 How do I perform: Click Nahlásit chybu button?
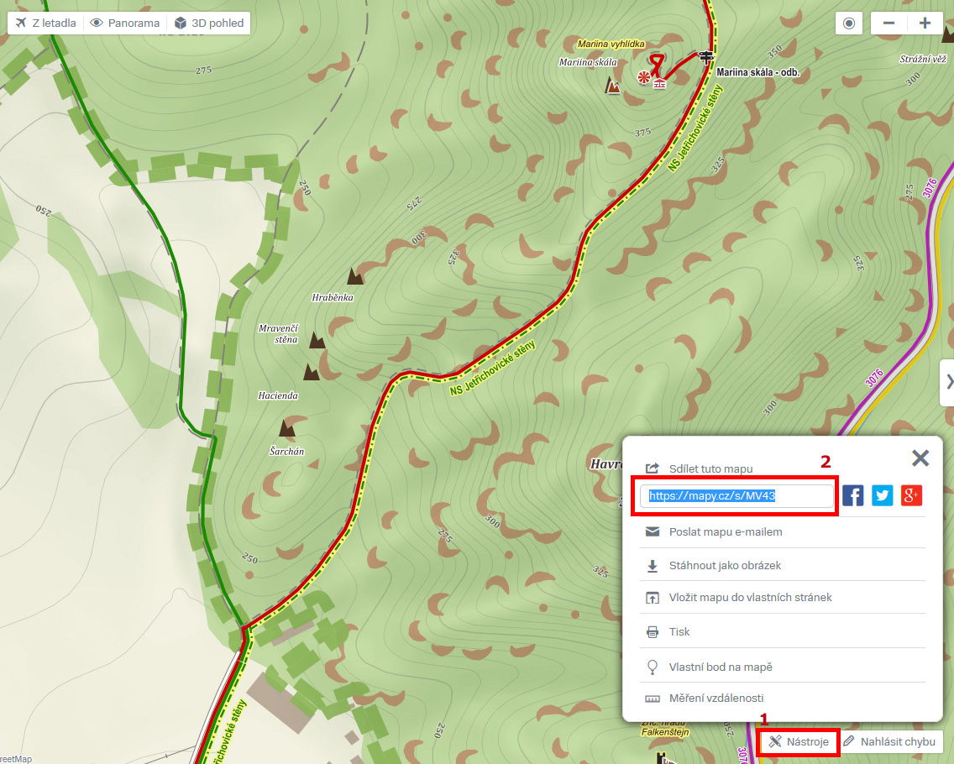(x=889, y=741)
